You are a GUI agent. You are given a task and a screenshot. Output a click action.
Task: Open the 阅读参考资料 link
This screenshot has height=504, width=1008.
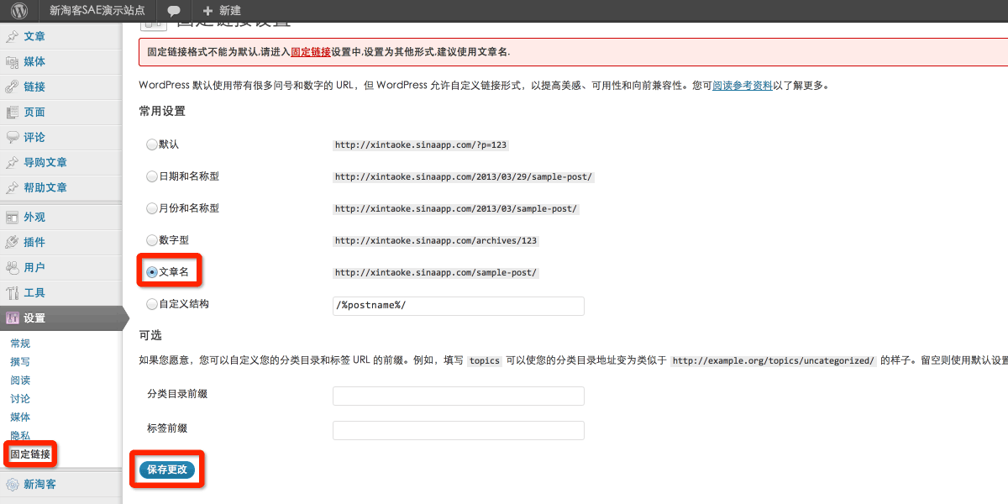click(x=743, y=86)
